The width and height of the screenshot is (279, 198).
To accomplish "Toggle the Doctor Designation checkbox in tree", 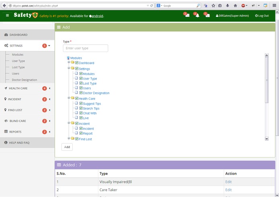I will click(x=81, y=93).
